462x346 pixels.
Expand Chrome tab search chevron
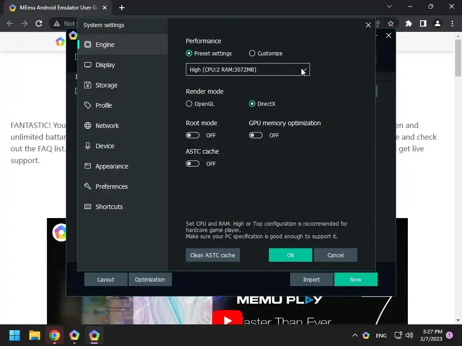click(389, 6)
